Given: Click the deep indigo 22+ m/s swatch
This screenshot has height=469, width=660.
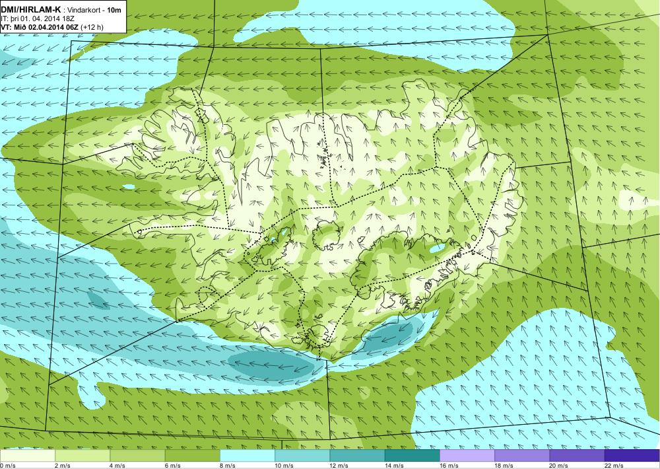Looking at the screenshot, I should (632, 456).
